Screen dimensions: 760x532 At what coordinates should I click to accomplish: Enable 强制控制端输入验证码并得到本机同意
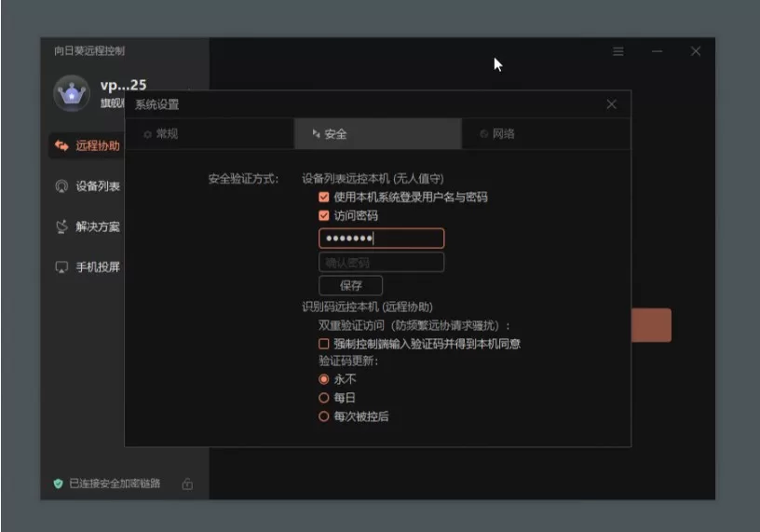coord(324,344)
